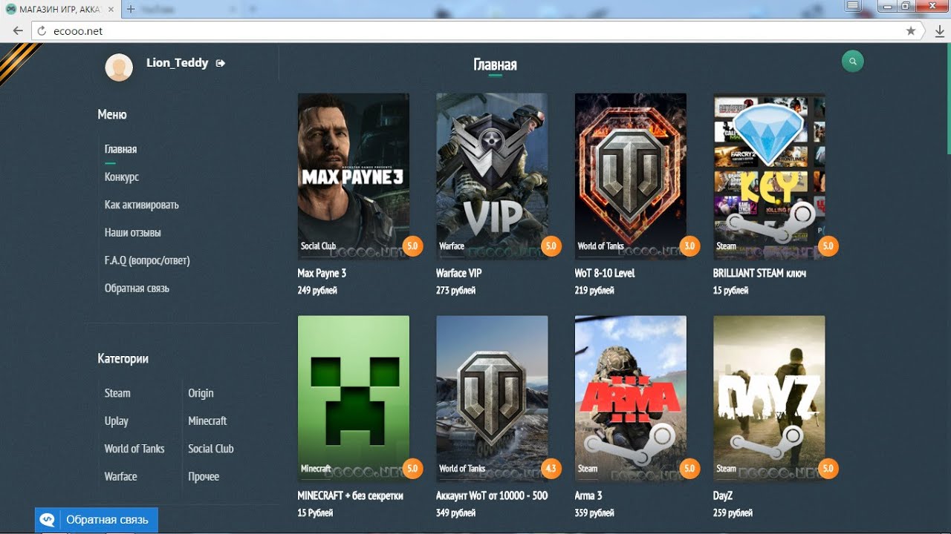951x534 pixels.
Task: Browse the Origin category
Action: click(201, 393)
